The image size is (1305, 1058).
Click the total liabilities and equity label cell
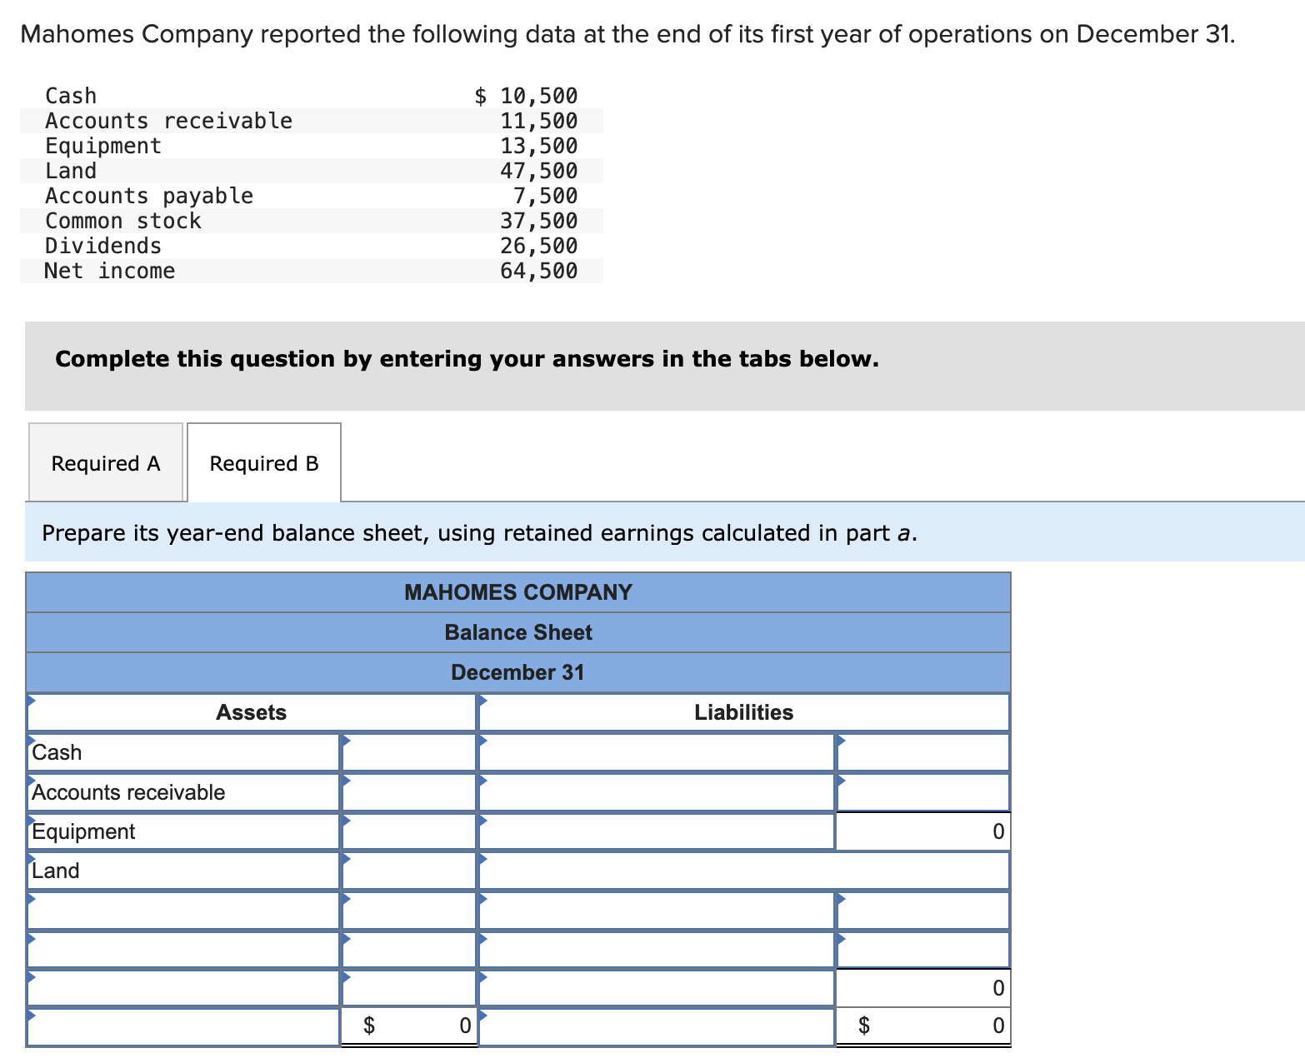(x=656, y=1027)
